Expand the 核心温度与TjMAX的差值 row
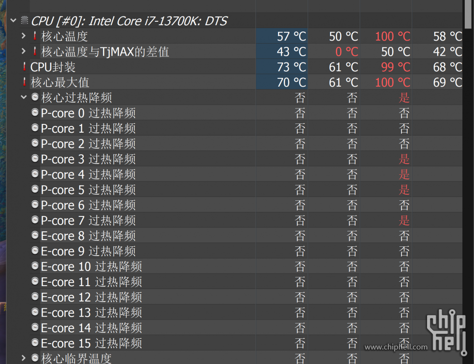 (24, 51)
